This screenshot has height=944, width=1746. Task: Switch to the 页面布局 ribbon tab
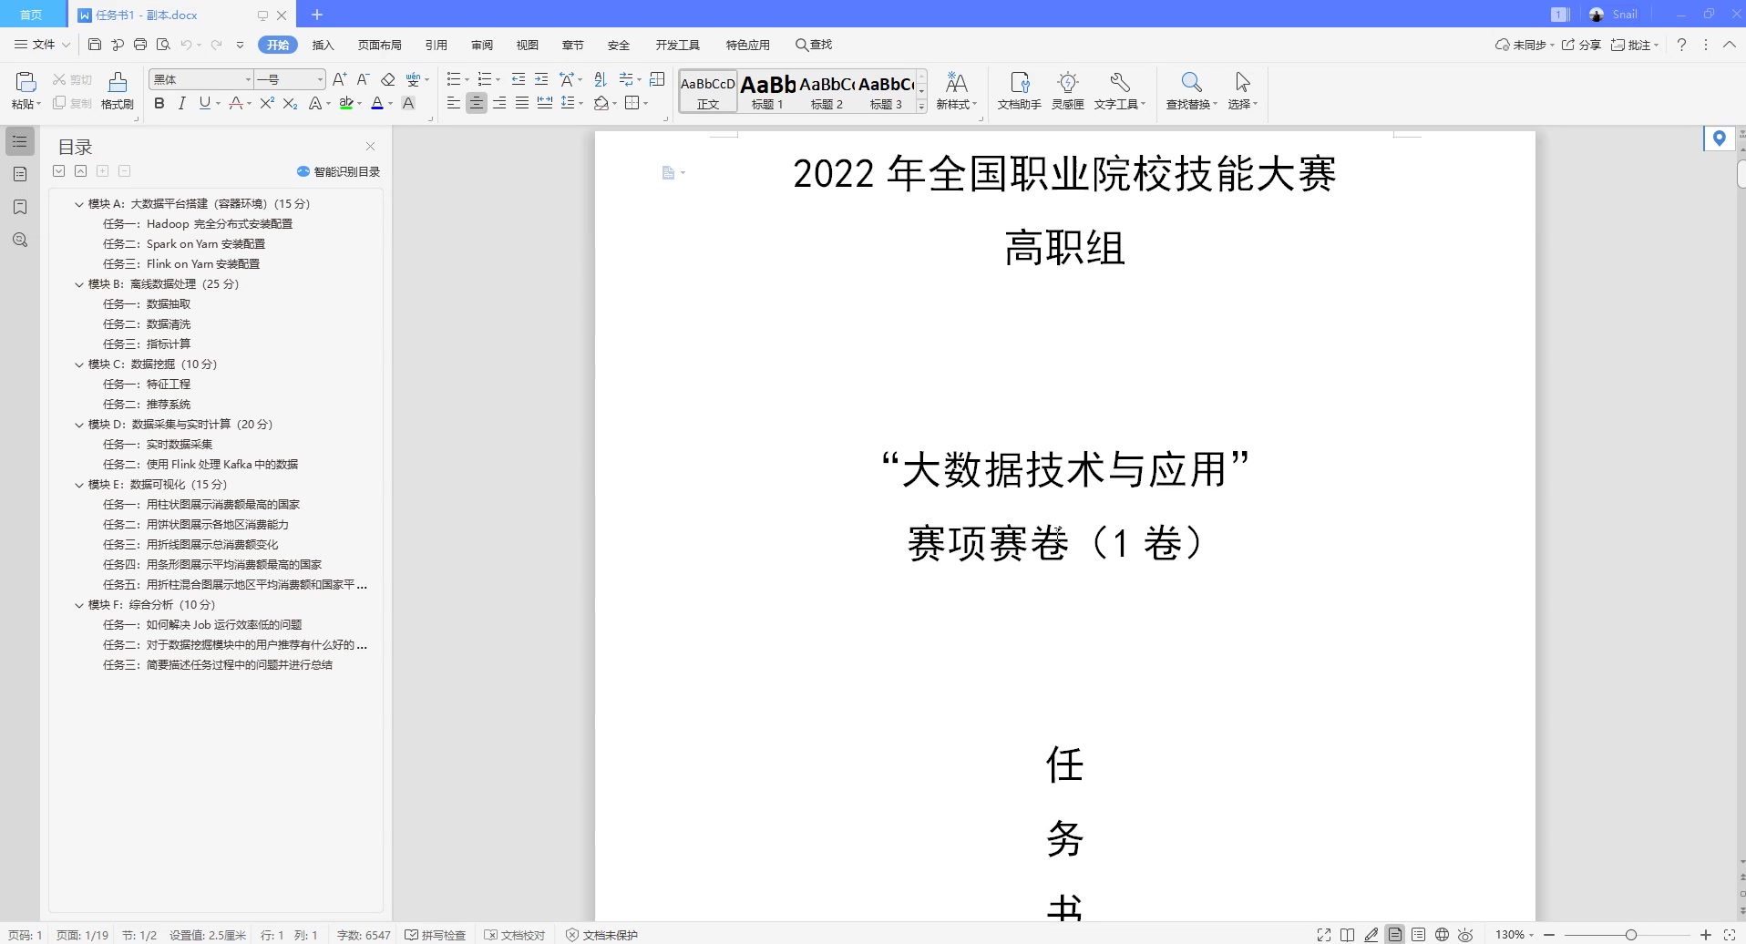coord(379,45)
